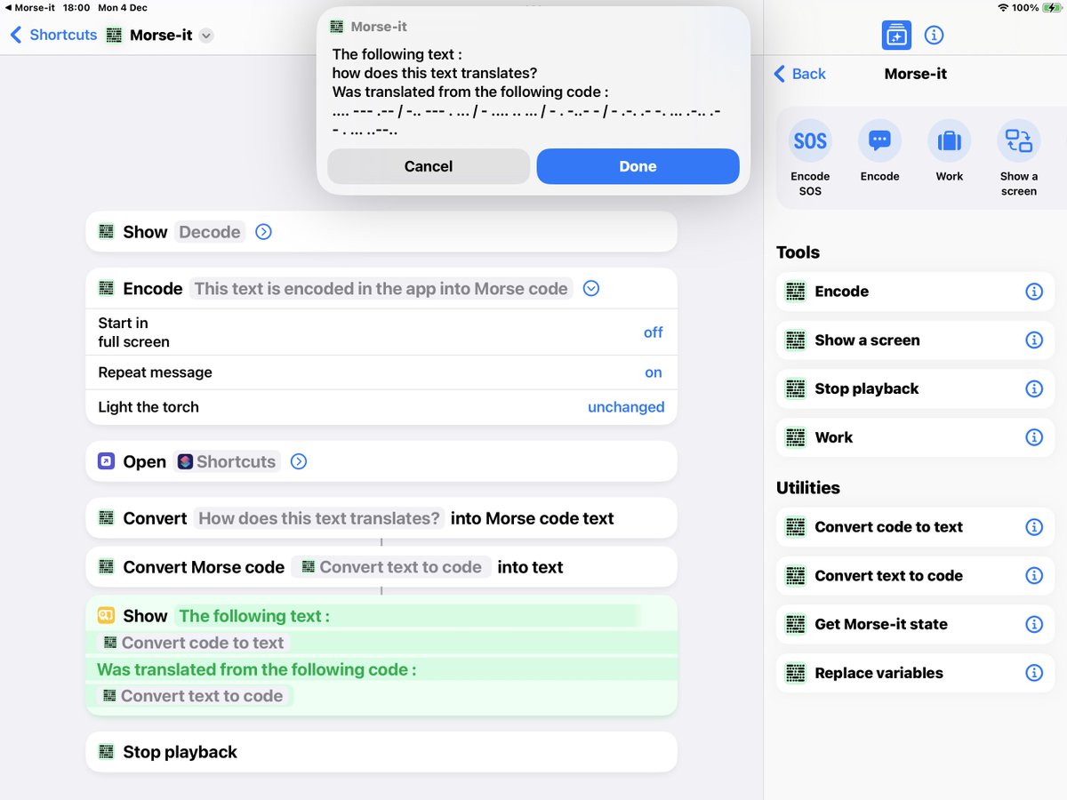Tap the battery status icon
The image size is (1067, 800).
click(1052, 7)
